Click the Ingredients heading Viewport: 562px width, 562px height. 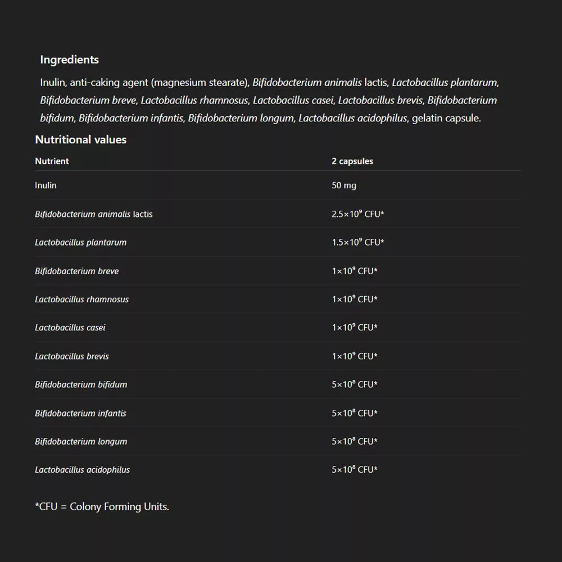(69, 60)
